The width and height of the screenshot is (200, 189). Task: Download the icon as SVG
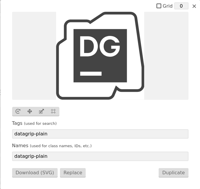point(35,173)
